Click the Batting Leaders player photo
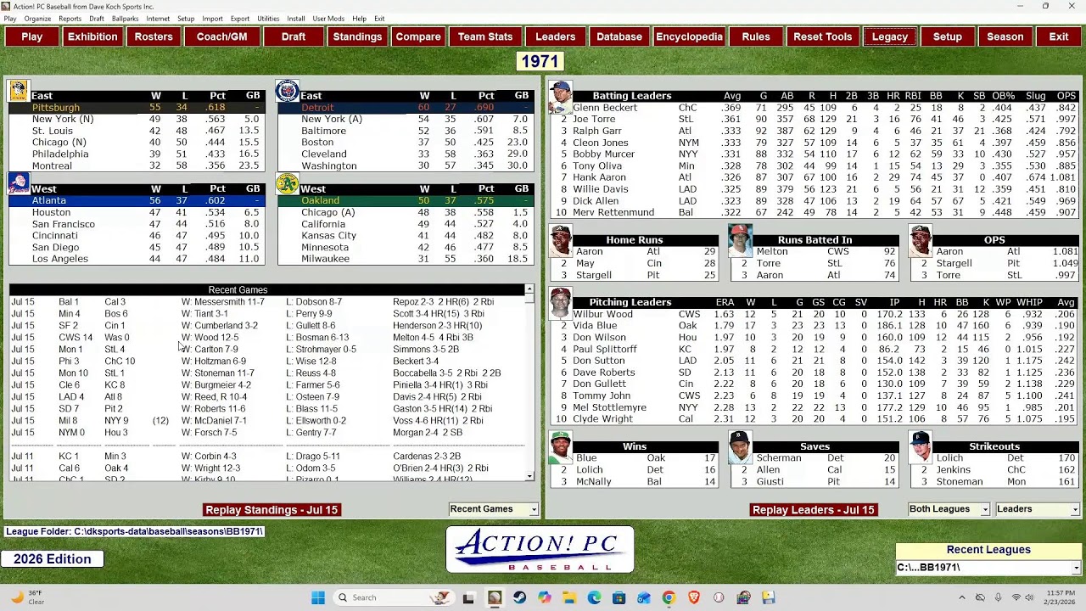The image size is (1086, 611). 560,97
